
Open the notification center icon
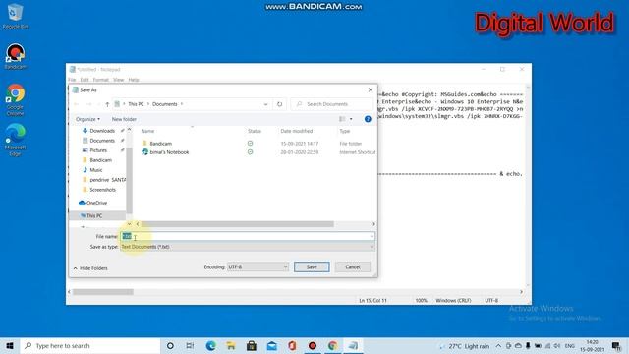pos(616,345)
